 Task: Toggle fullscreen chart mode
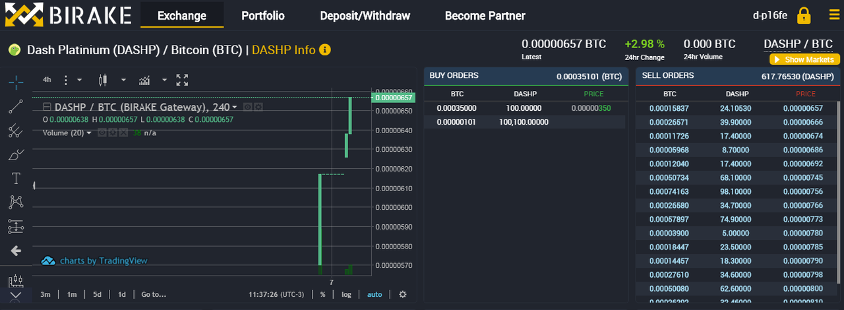[183, 80]
